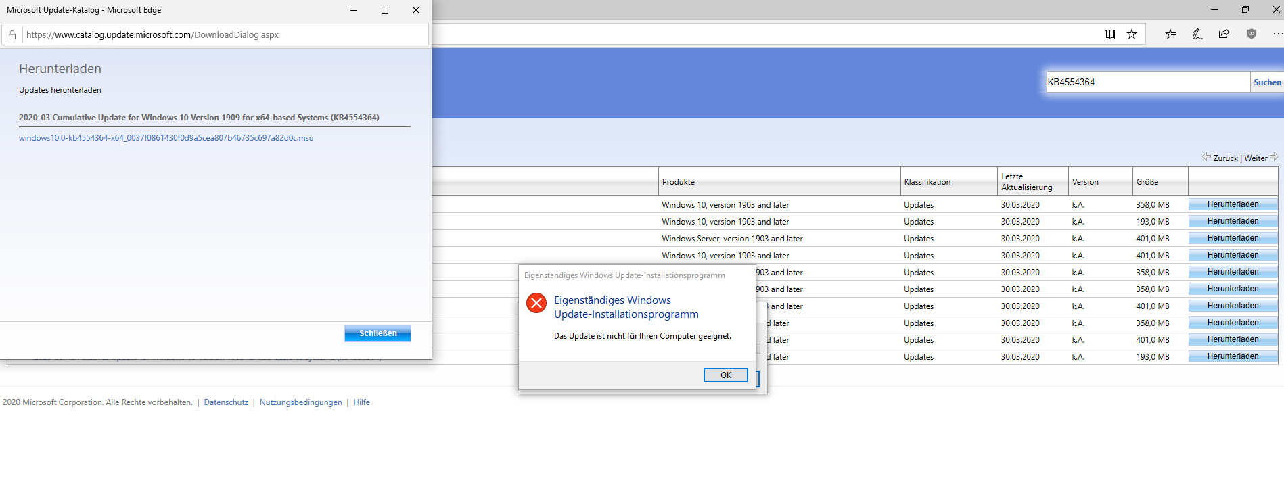The width and height of the screenshot is (1284, 495).
Task: Open reading view icon in Edge toolbar
Action: tap(1109, 34)
